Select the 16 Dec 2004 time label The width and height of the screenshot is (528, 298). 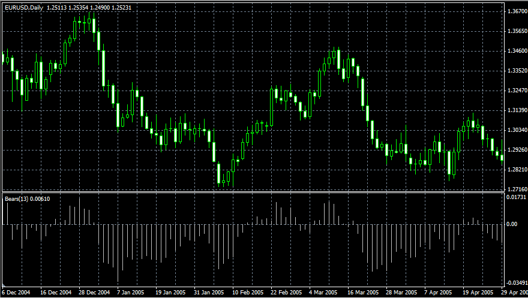(56, 292)
